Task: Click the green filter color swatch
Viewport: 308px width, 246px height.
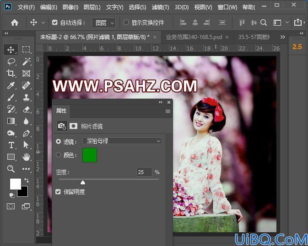Action: click(90, 155)
